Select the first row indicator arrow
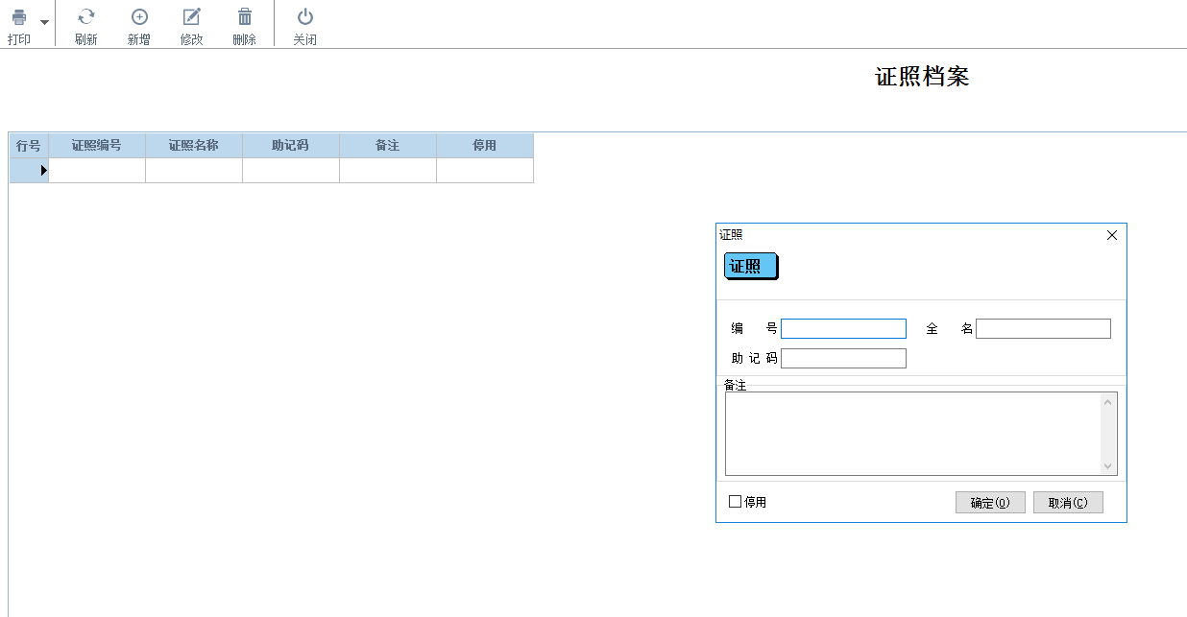The width and height of the screenshot is (1187, 617). [43, 171]
